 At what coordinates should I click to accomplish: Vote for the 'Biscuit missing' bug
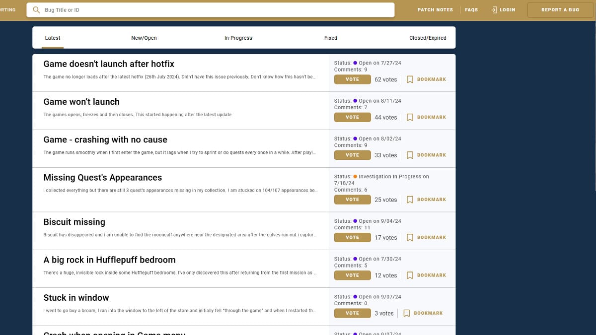[352, 237]
